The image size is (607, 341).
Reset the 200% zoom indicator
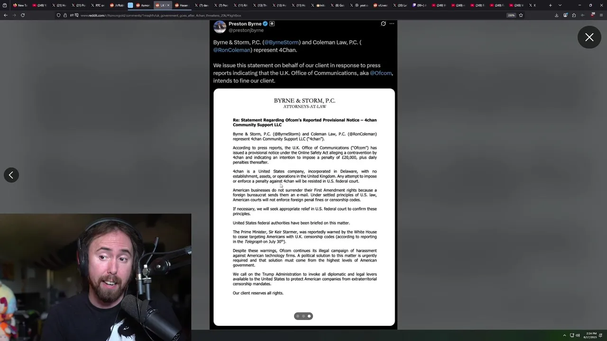click(x=511, y=15)
